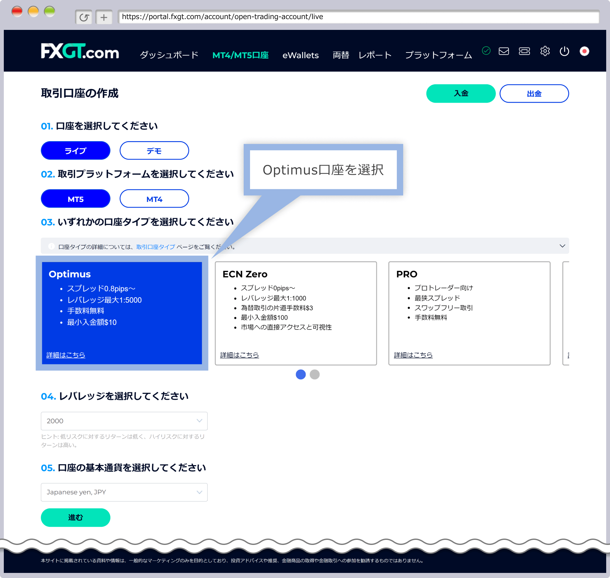Image resolution: width=610 pixels, height=578 pixels.
Task: Open the MT4/MT5口座 menu
Action: tap(241, 55)
